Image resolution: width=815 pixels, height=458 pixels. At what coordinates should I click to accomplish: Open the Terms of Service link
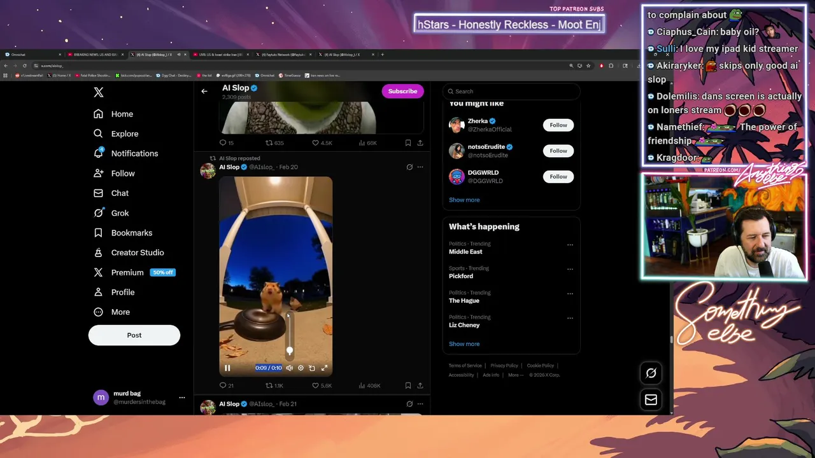(465, 366)
